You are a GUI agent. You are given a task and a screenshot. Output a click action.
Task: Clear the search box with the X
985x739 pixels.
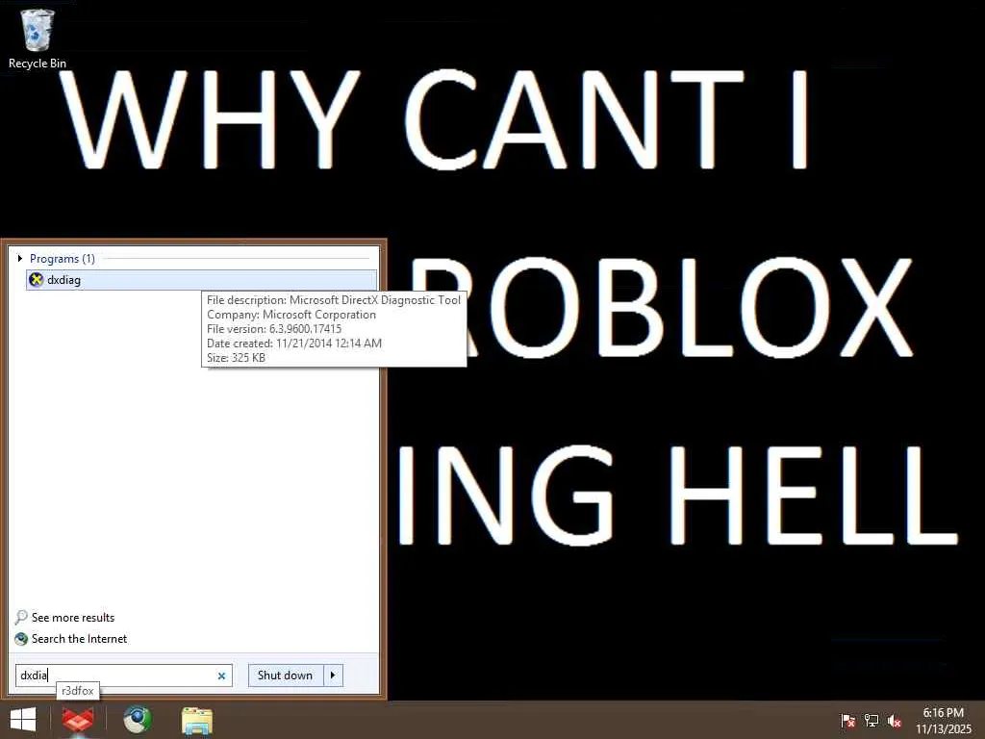point(221,676)
